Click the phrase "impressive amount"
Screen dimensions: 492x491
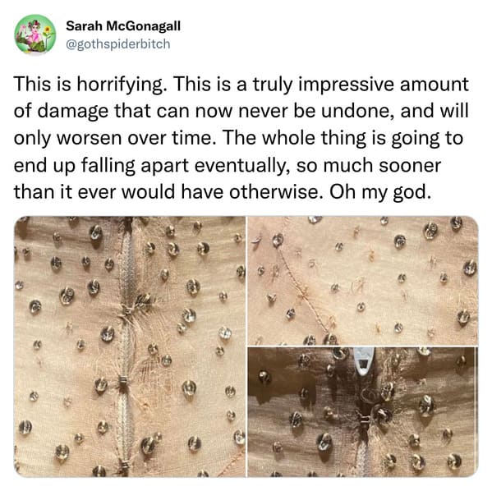pyautogui.click(x=384, y=85)
